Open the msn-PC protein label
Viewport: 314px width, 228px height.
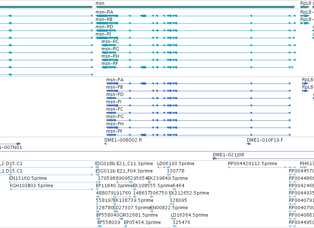pyautogui.click(x=115, y=109)
